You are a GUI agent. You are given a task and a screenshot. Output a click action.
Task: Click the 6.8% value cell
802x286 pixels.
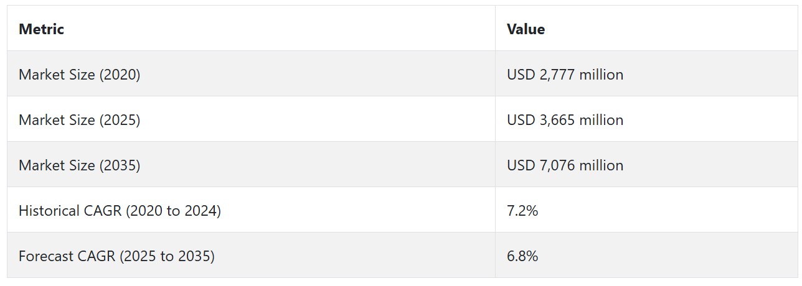coord(646,256)
